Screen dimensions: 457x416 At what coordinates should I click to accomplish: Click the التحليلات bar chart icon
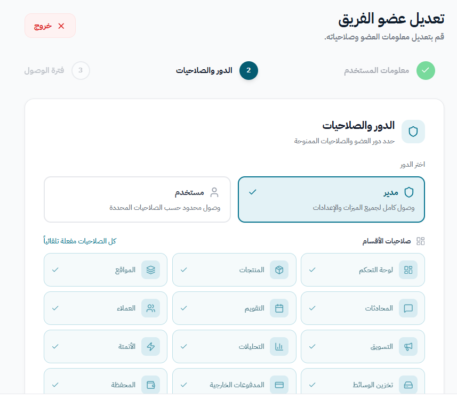click(279, 346)
